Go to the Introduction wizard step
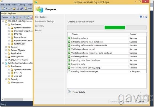Viewport: 154px width, 107px height. coord(41,17)
